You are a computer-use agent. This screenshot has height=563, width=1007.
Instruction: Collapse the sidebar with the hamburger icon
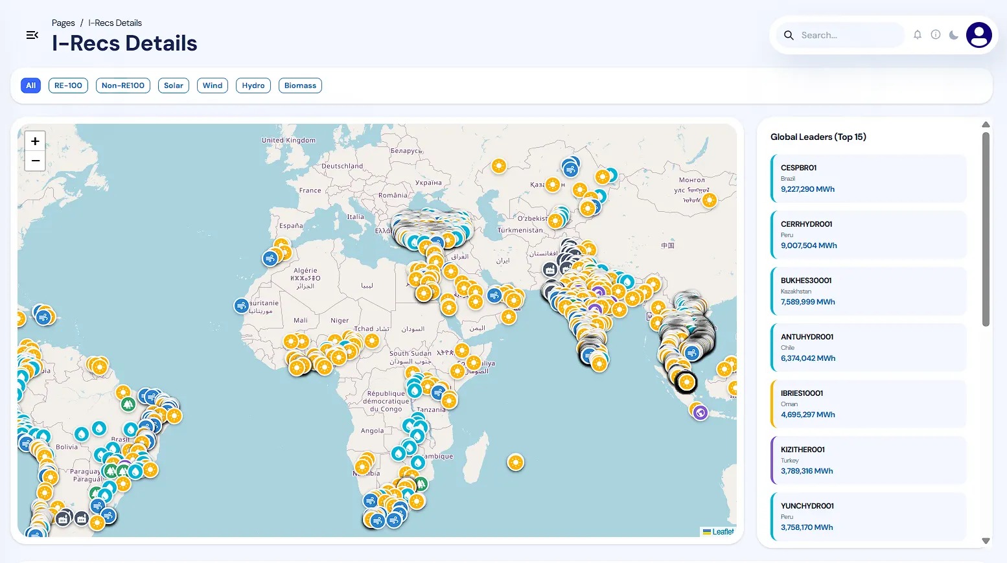pyautogui.click(x=32, y=35)
